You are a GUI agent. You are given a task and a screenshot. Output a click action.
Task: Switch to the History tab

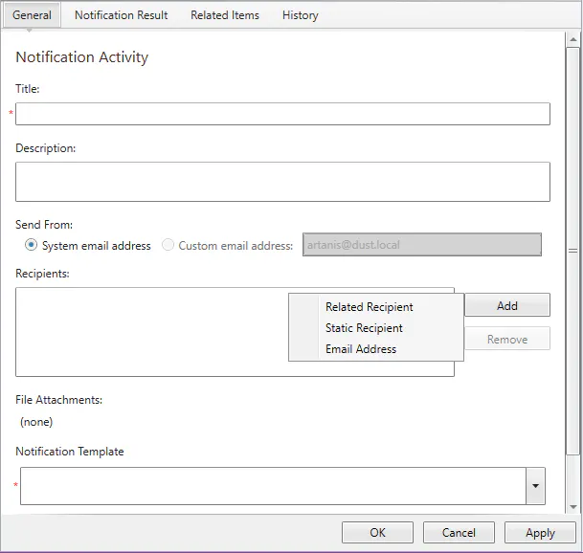[x=300, y=15]
